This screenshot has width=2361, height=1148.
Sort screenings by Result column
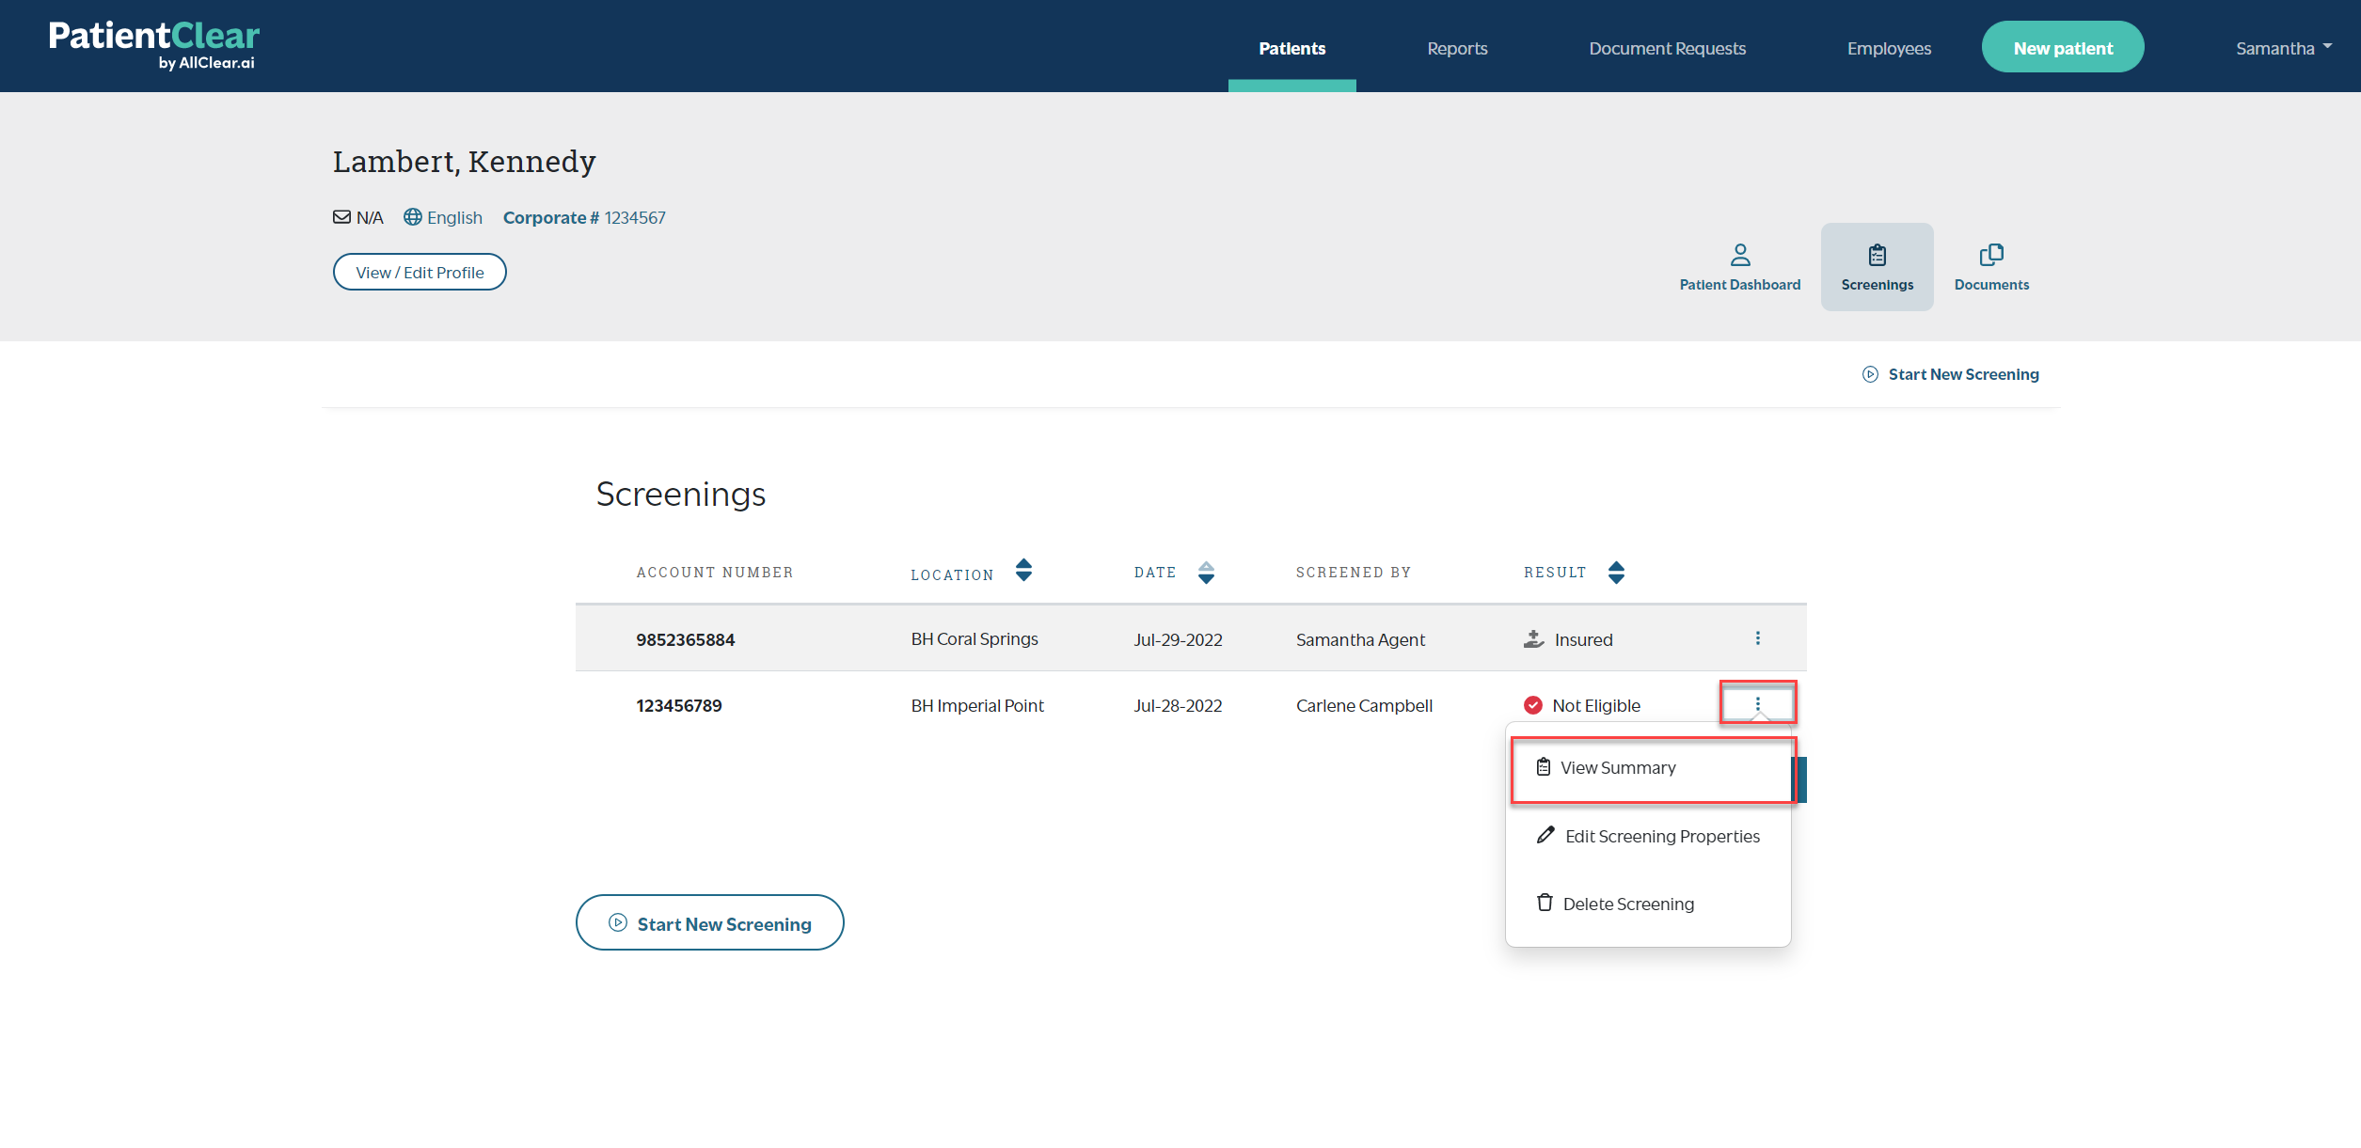click(1616, 573)
